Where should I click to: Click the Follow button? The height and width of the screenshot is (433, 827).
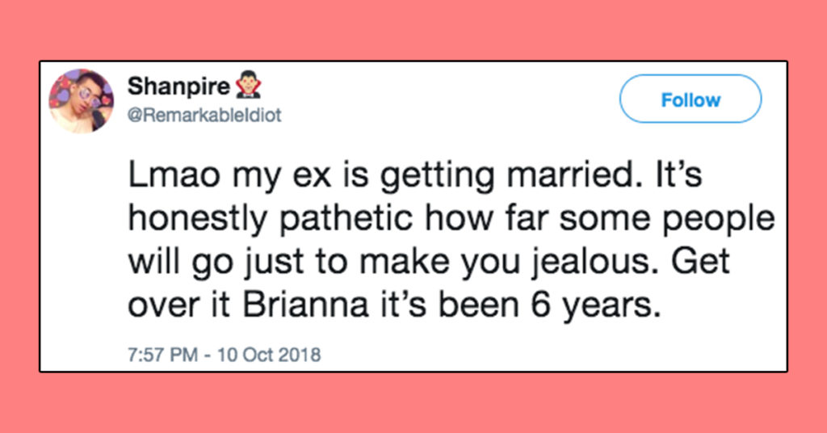691,99
